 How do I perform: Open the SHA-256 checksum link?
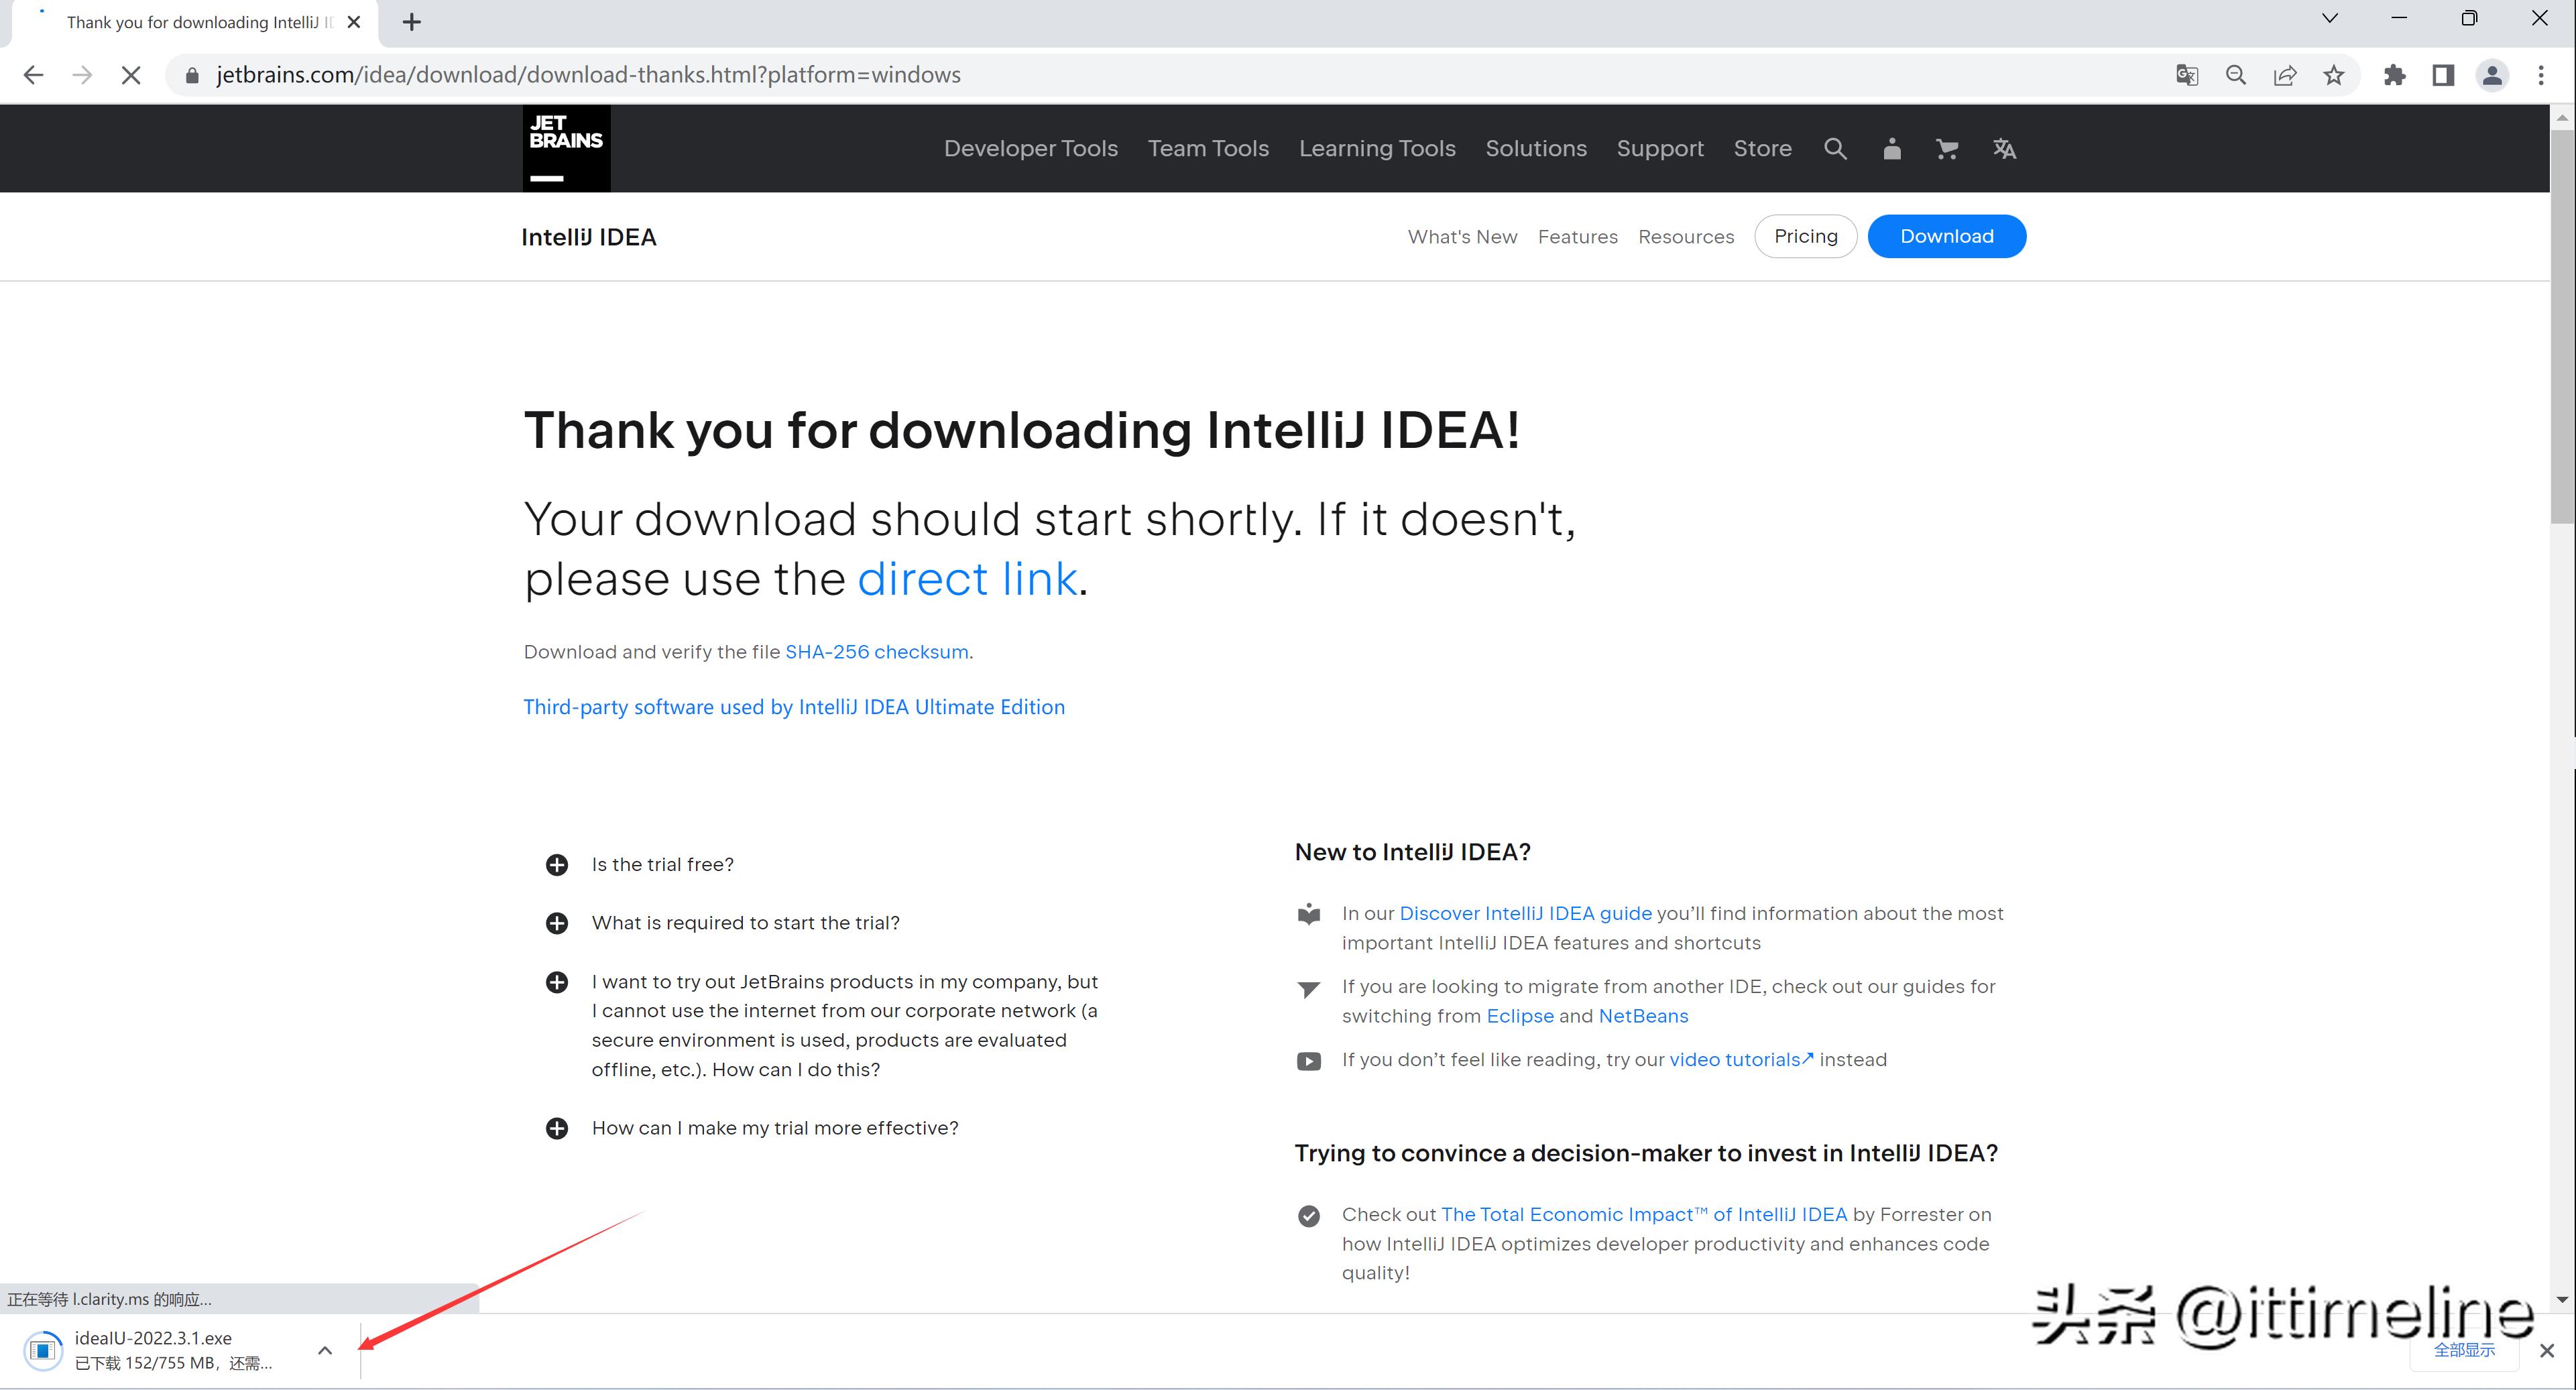click(x=877, y=652)
